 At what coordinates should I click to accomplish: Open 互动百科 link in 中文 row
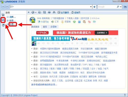(x=44, y=76)
